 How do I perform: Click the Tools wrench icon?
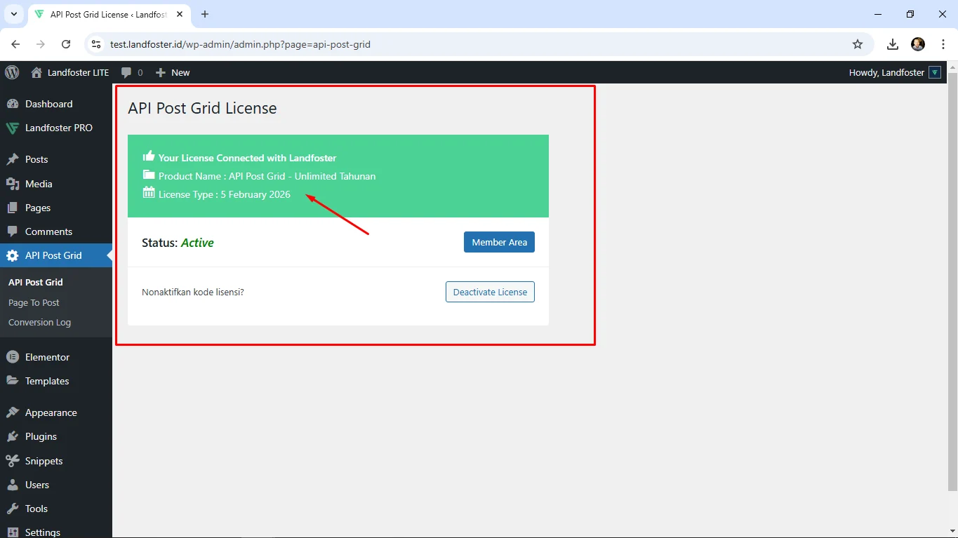13,509
